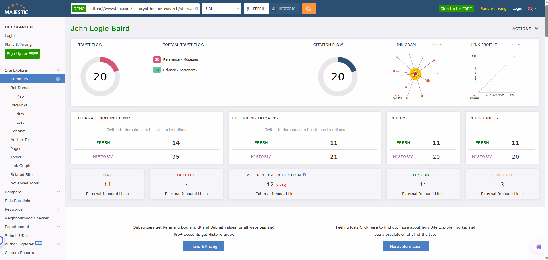Click Sign Up for FREE in header

tap(456, 9)
